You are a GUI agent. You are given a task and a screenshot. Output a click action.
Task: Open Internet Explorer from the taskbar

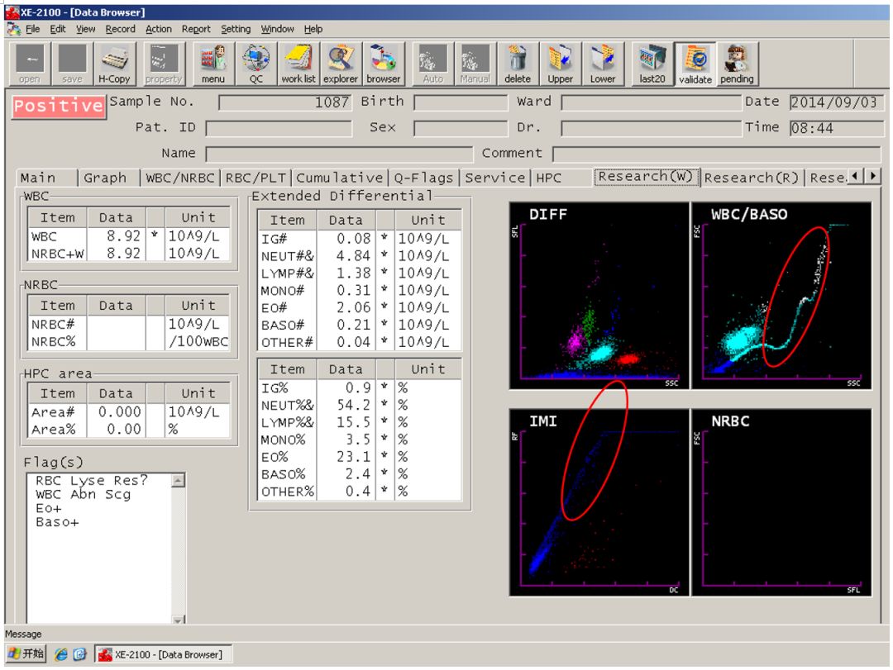pos(61,654)
